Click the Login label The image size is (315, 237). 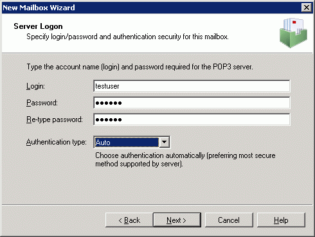point(35,86)
